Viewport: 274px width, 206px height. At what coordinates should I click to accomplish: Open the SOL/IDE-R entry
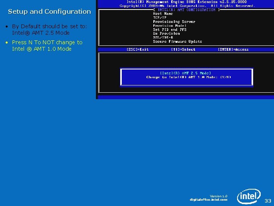163,37
